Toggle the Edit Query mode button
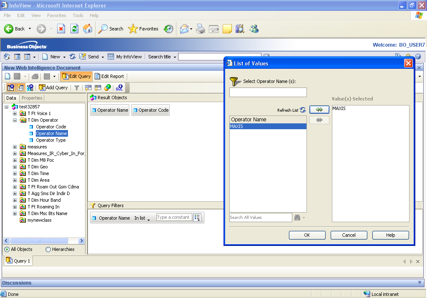The height and width of the screenshot is (298, 427). click(76, 76)
